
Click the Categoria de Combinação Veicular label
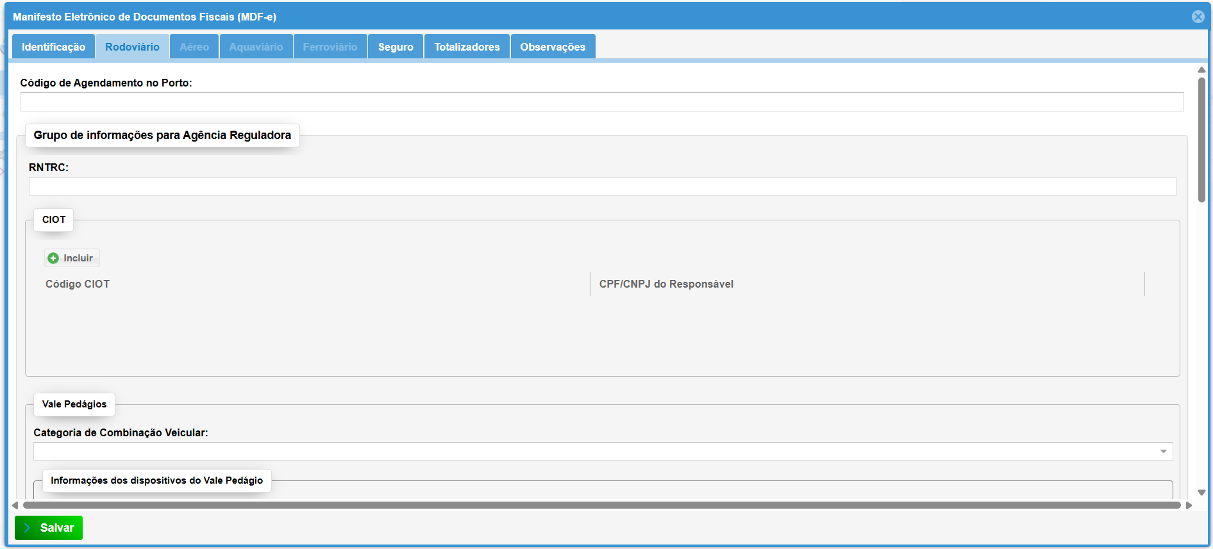[x=121, y=432]
